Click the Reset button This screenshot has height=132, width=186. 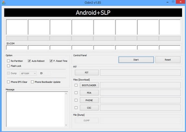click(168, 60)
